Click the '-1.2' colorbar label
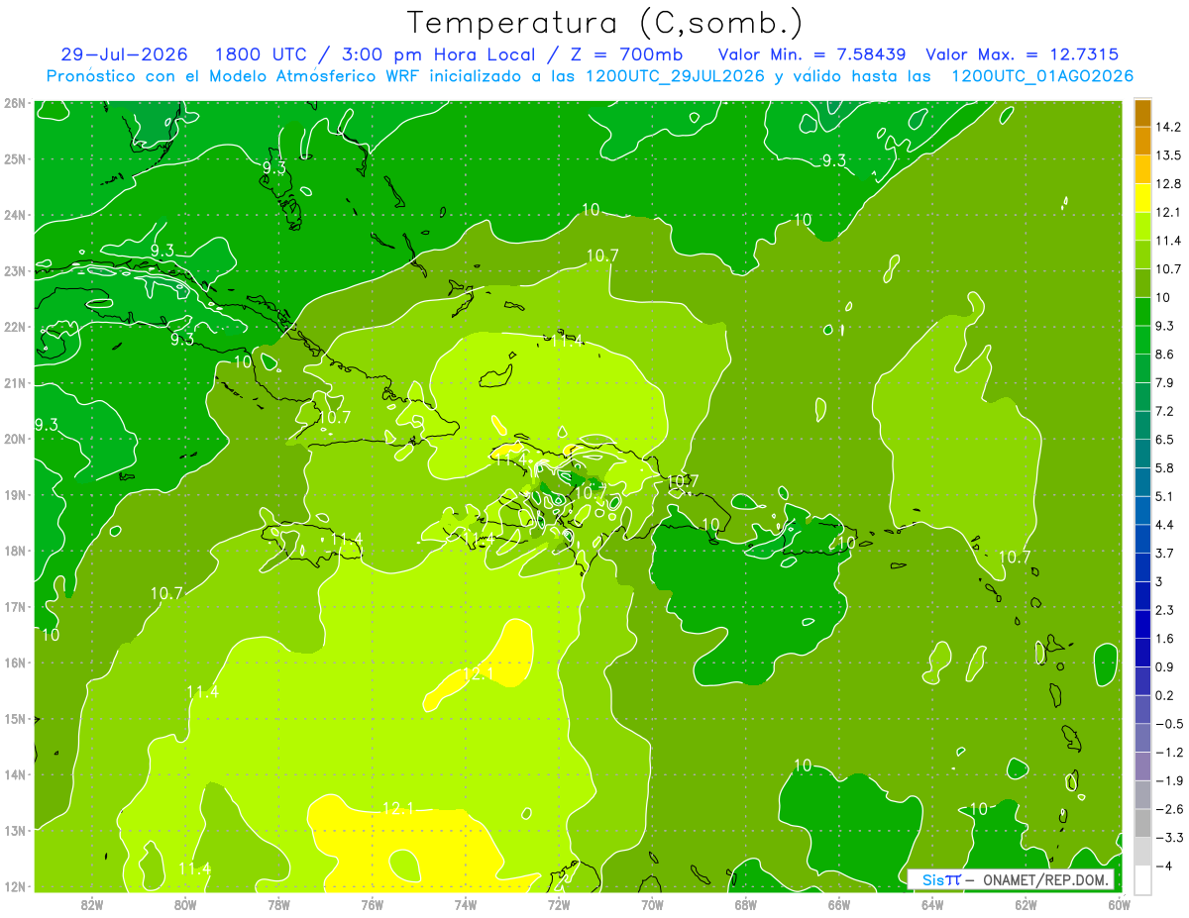 point(1168,752)
